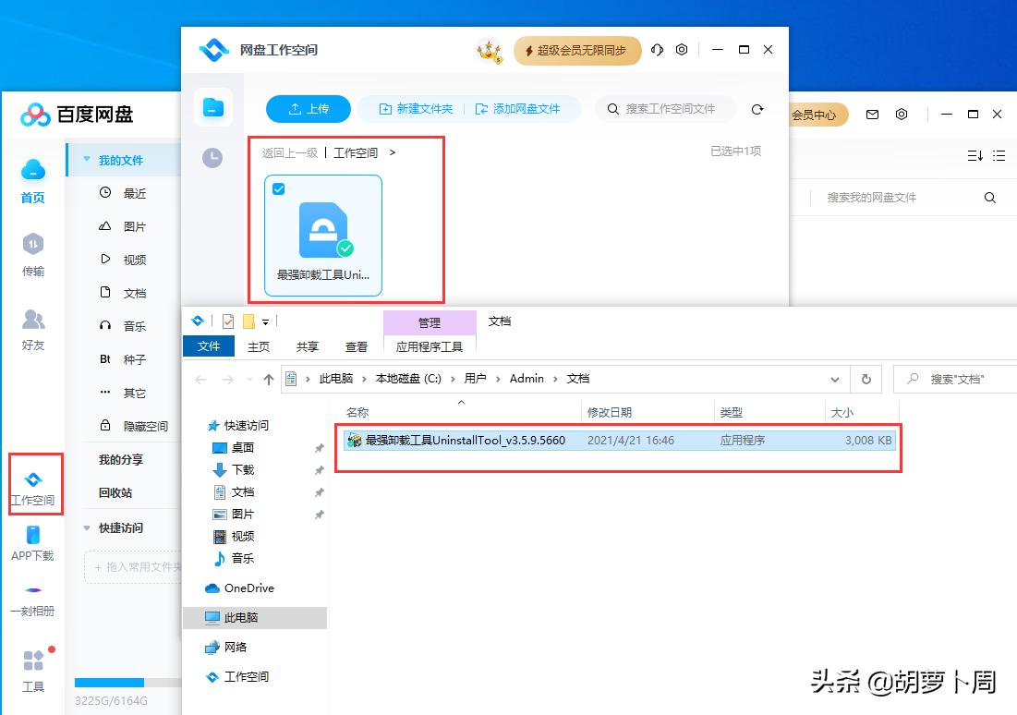
Task: Click the customer service headset icon in workspace titlebar
Action: (656, 50)
